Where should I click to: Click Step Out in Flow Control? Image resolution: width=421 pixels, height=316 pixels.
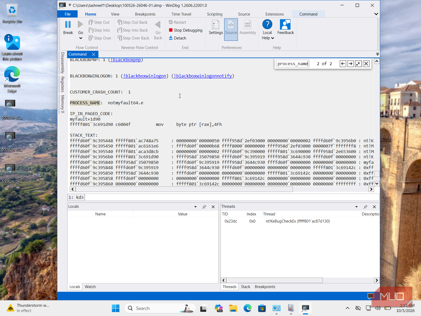click(99, 22)
